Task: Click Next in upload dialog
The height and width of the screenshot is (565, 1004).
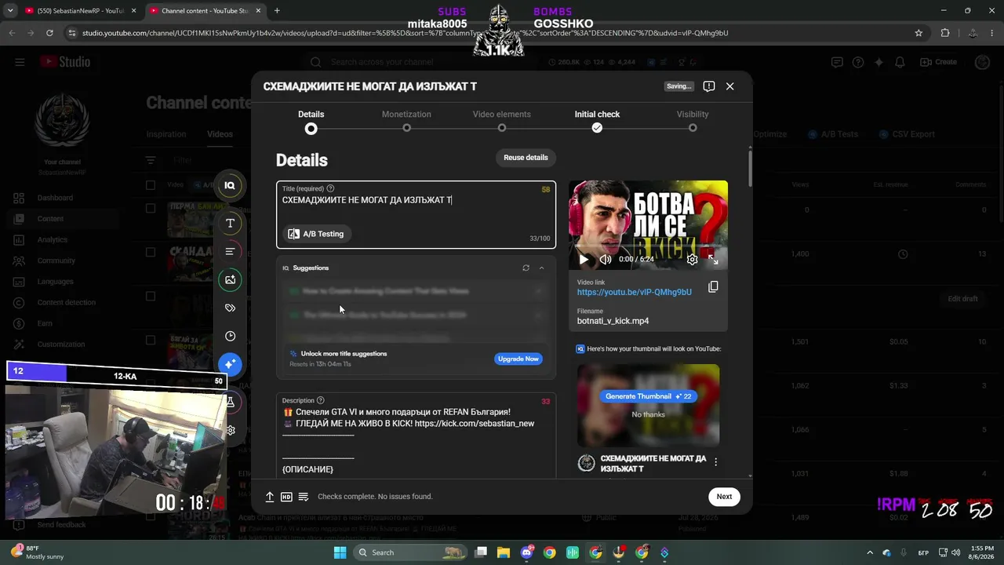Action: [724, 496]
